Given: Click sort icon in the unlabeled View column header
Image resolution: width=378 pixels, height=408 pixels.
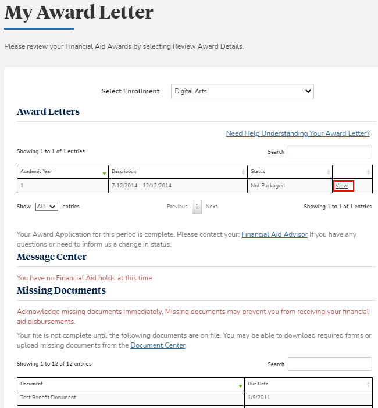Looking at the screenshot, I should click(x=368, y=172).
